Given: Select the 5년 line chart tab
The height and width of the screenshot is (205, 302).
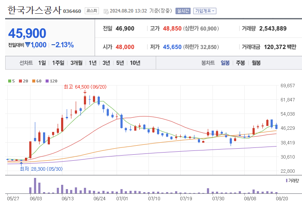Looking at the screenshot, I should [120, 63].
